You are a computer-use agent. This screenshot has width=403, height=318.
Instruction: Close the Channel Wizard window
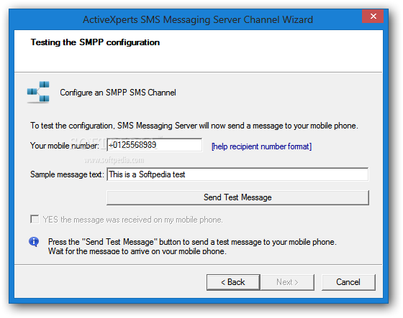(x=373, y=17)
